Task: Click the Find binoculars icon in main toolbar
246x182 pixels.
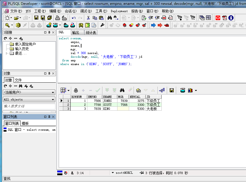Action: click(x=110, y=18)
